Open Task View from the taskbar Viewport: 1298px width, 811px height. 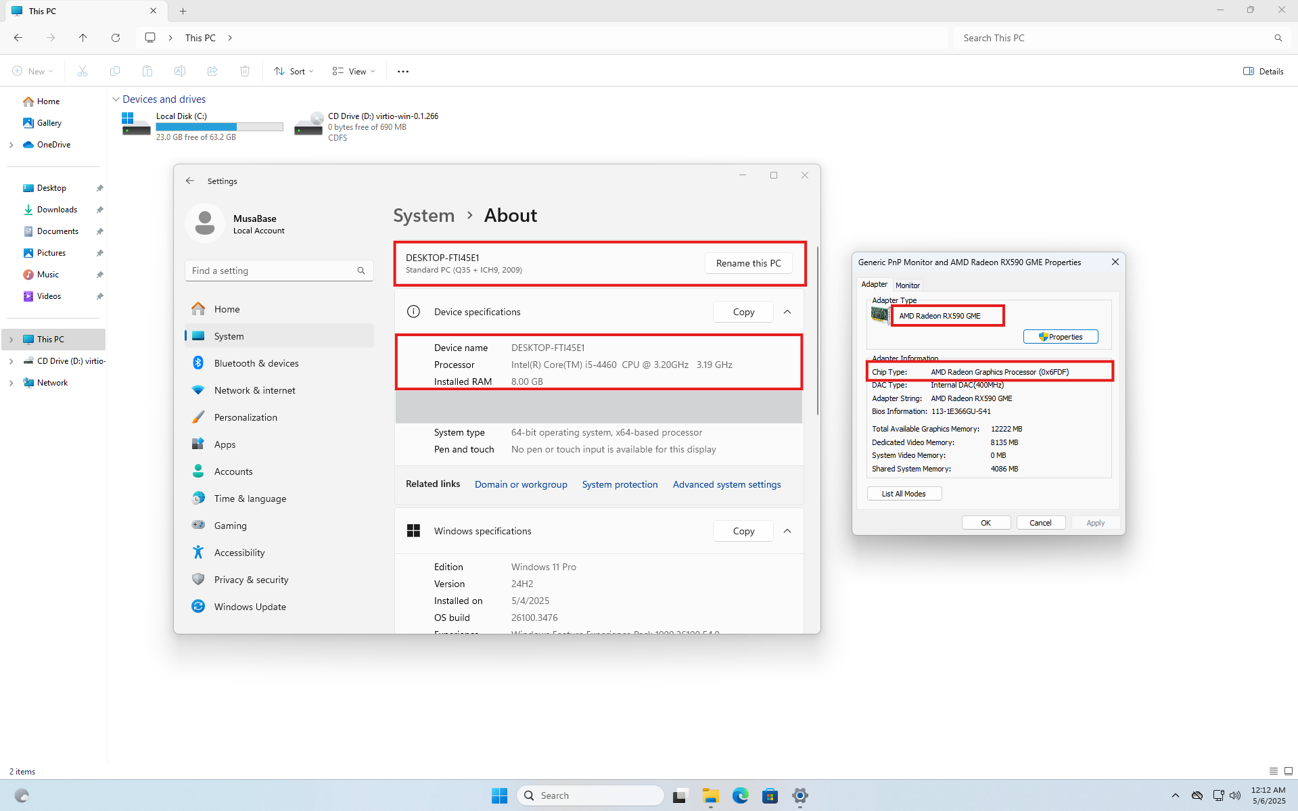coord(680,795)
